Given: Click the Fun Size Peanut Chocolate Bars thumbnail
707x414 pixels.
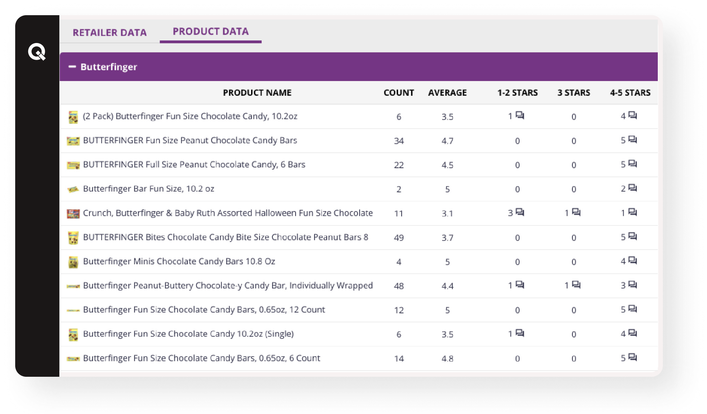Looking at the screenshot, I should pos(73,141).
